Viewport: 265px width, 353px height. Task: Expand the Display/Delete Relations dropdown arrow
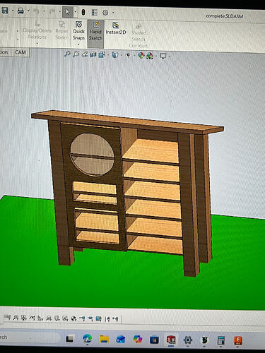tap(37, 43)
